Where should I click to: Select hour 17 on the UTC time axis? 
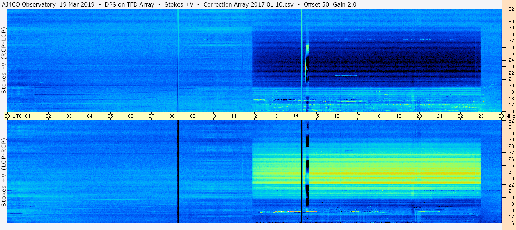click(357, 116)
